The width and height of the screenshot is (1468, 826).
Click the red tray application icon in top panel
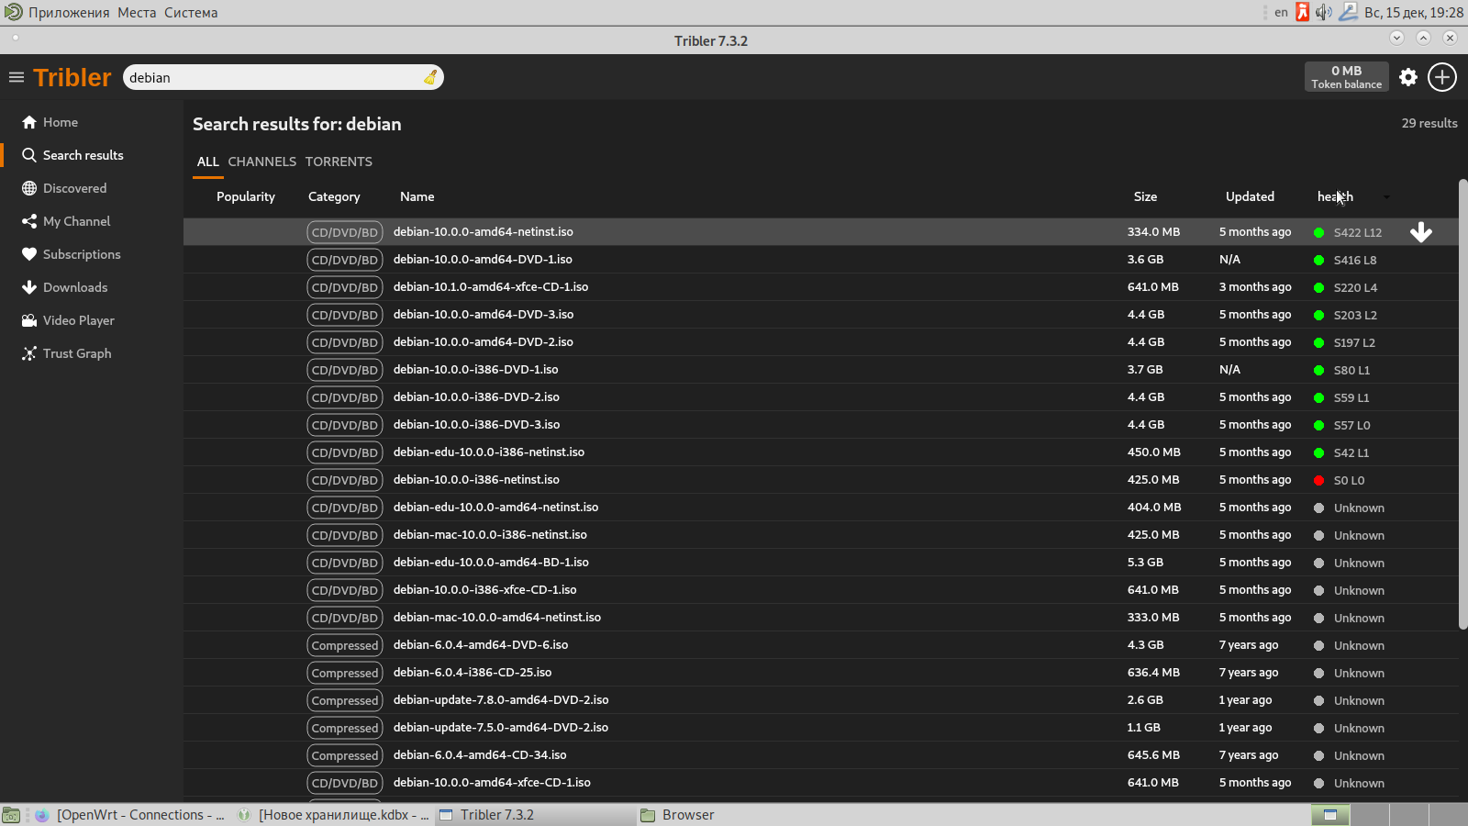(1302, 12)
